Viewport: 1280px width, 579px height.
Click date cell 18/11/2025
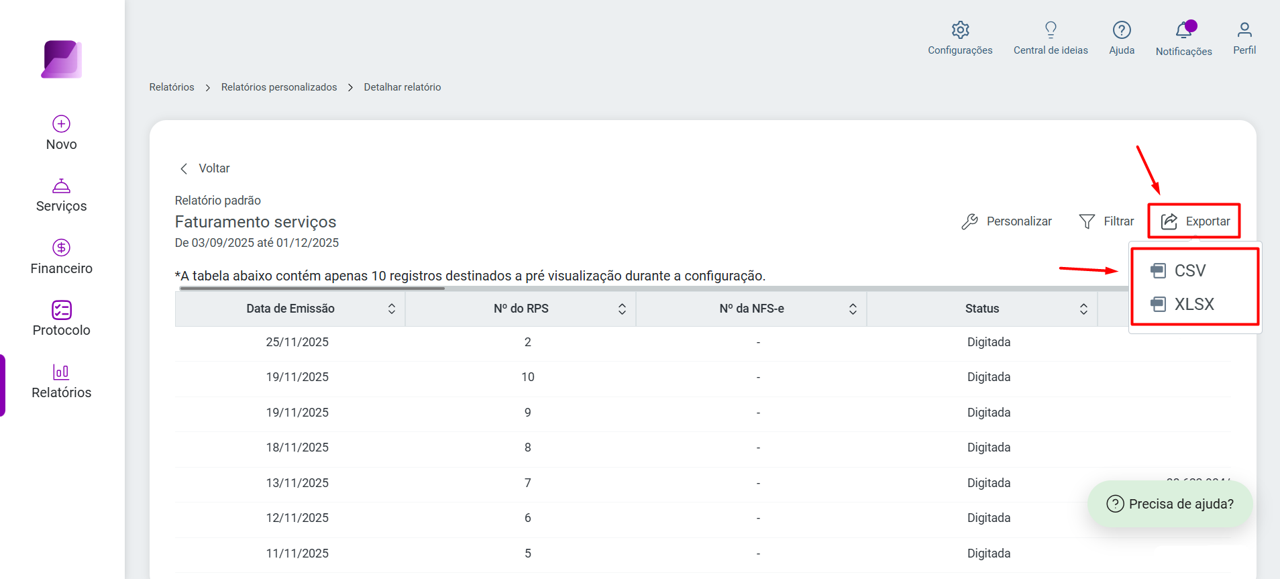[297, 448]
